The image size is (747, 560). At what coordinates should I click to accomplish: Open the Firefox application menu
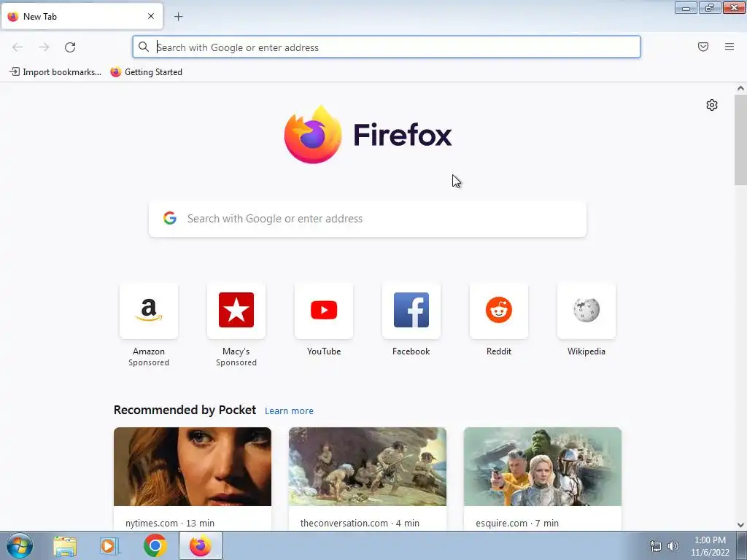(729, 47)
